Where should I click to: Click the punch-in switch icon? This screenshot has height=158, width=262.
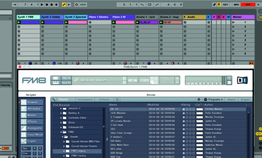tap(142, 5)
